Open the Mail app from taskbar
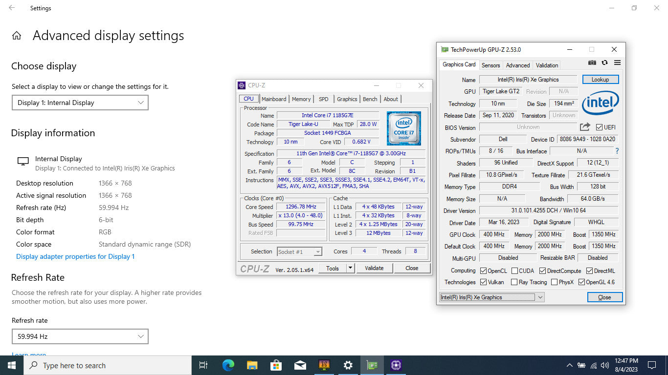The image size is (668, 375). tap(300, 365)
